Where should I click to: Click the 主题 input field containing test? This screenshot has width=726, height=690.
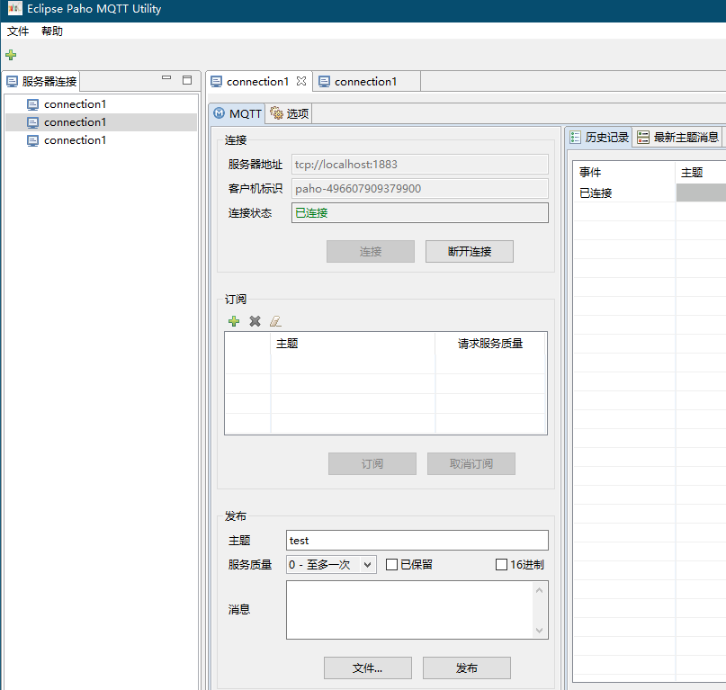(x=417, y=540)
